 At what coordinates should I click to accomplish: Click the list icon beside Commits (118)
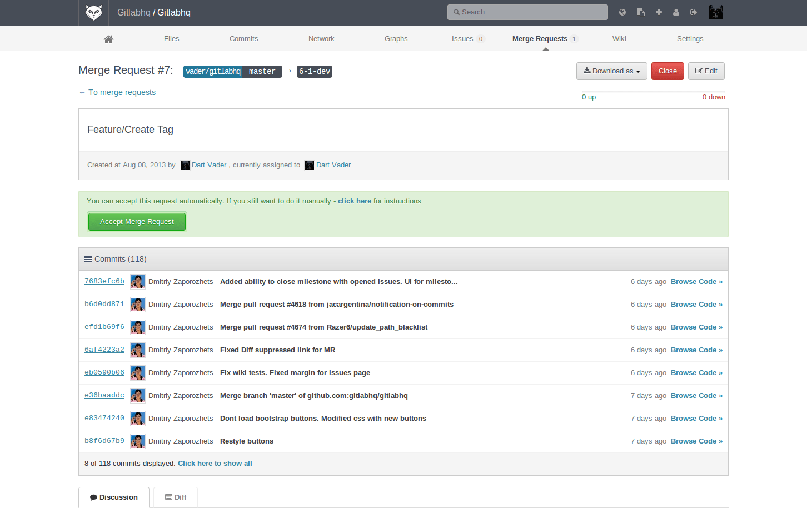click(88, 258)
